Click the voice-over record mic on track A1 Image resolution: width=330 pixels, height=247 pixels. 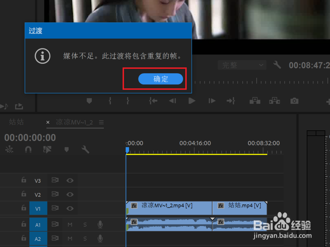pyautogui.click(x=100, y=224)
